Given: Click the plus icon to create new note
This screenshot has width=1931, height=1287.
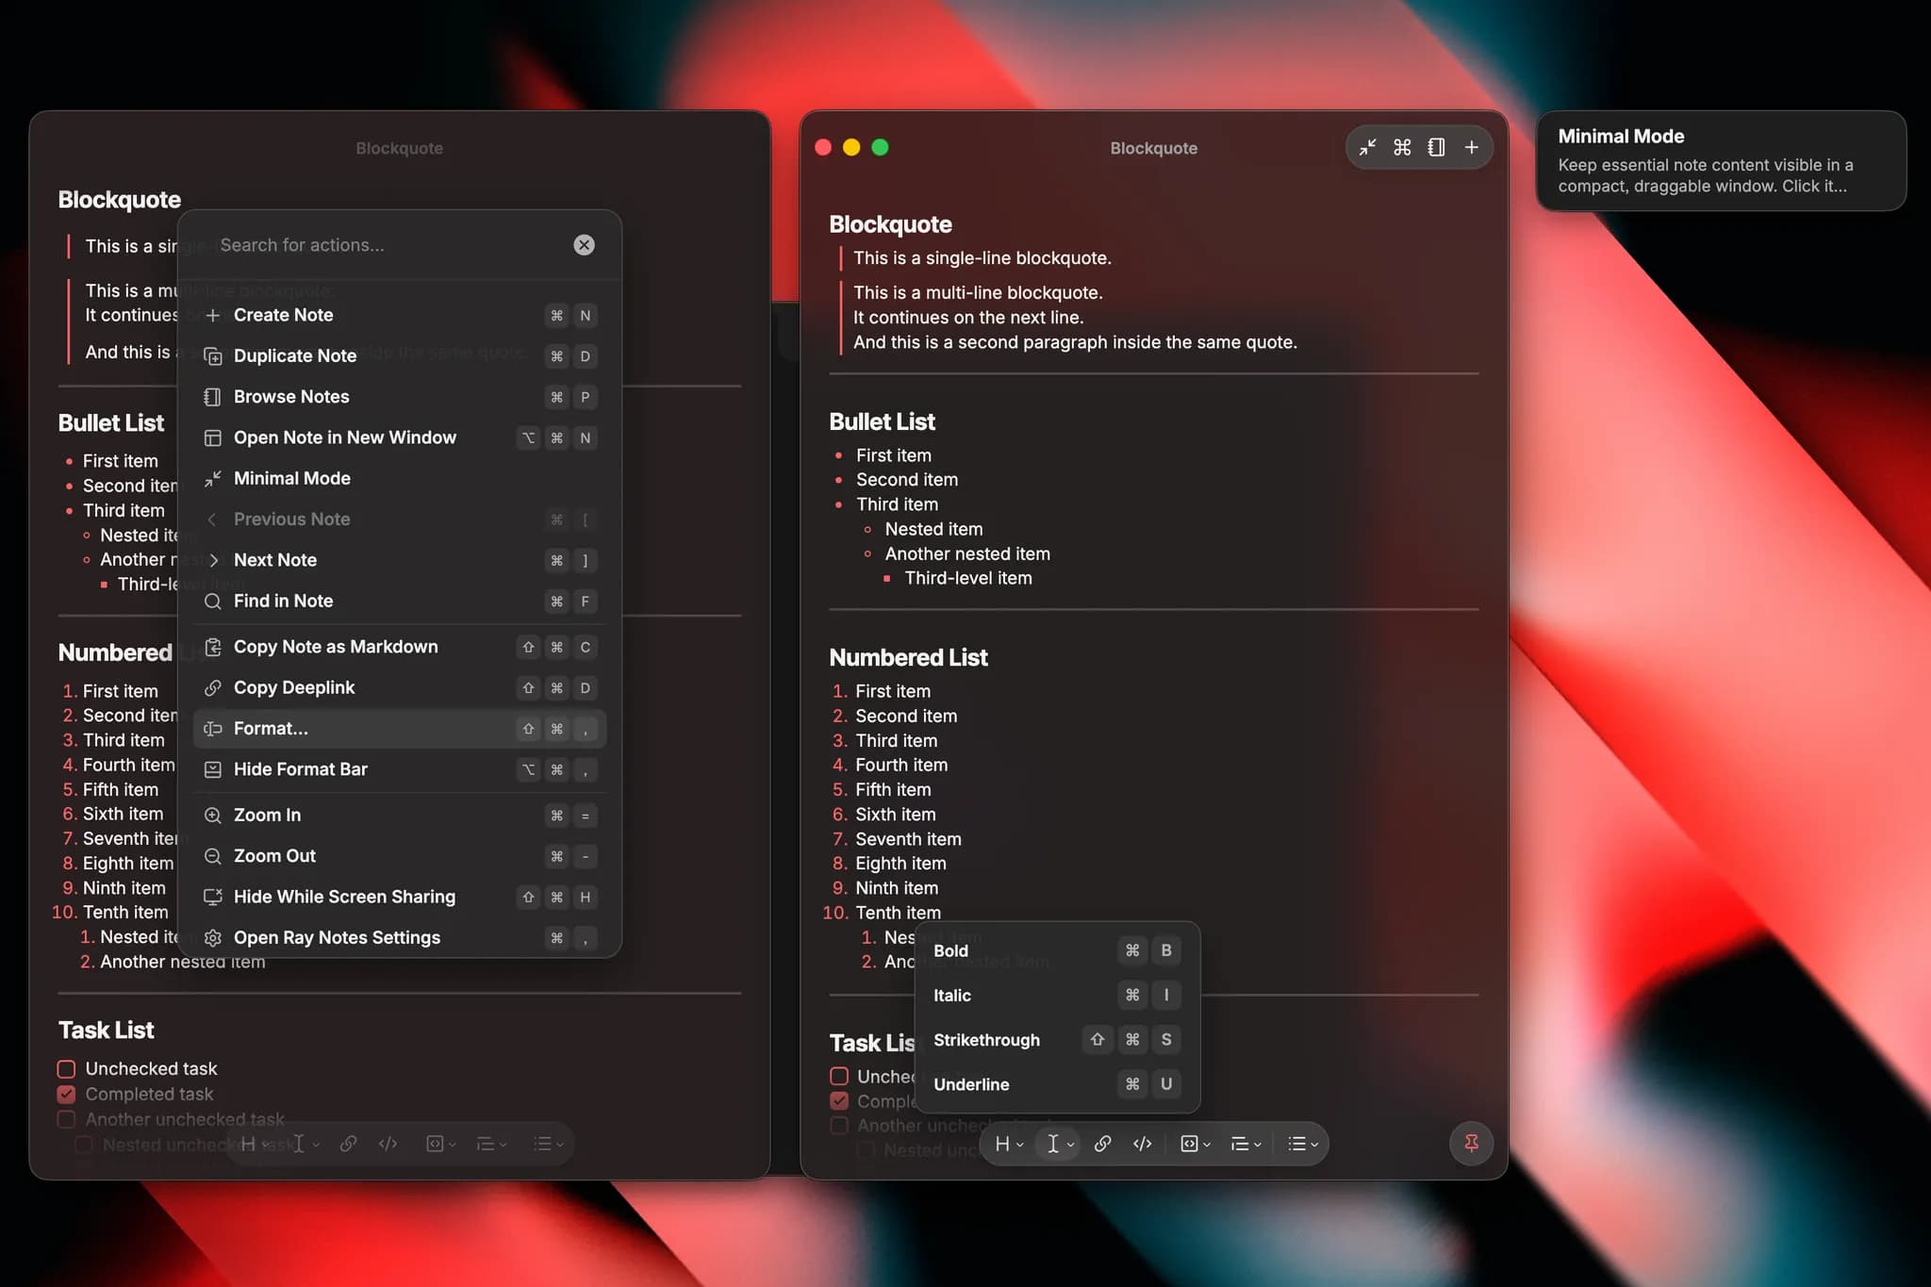Looking at the screenshot, I should pyautogui.click(x=1471, y=147).
